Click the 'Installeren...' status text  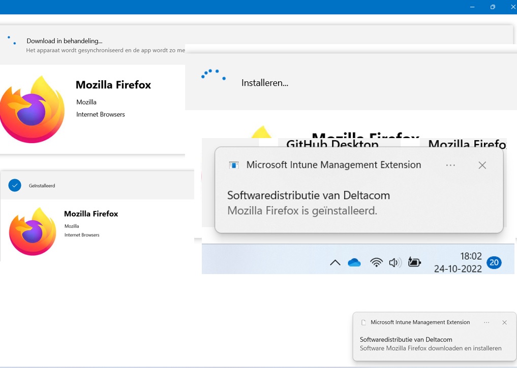pos(265,83)
